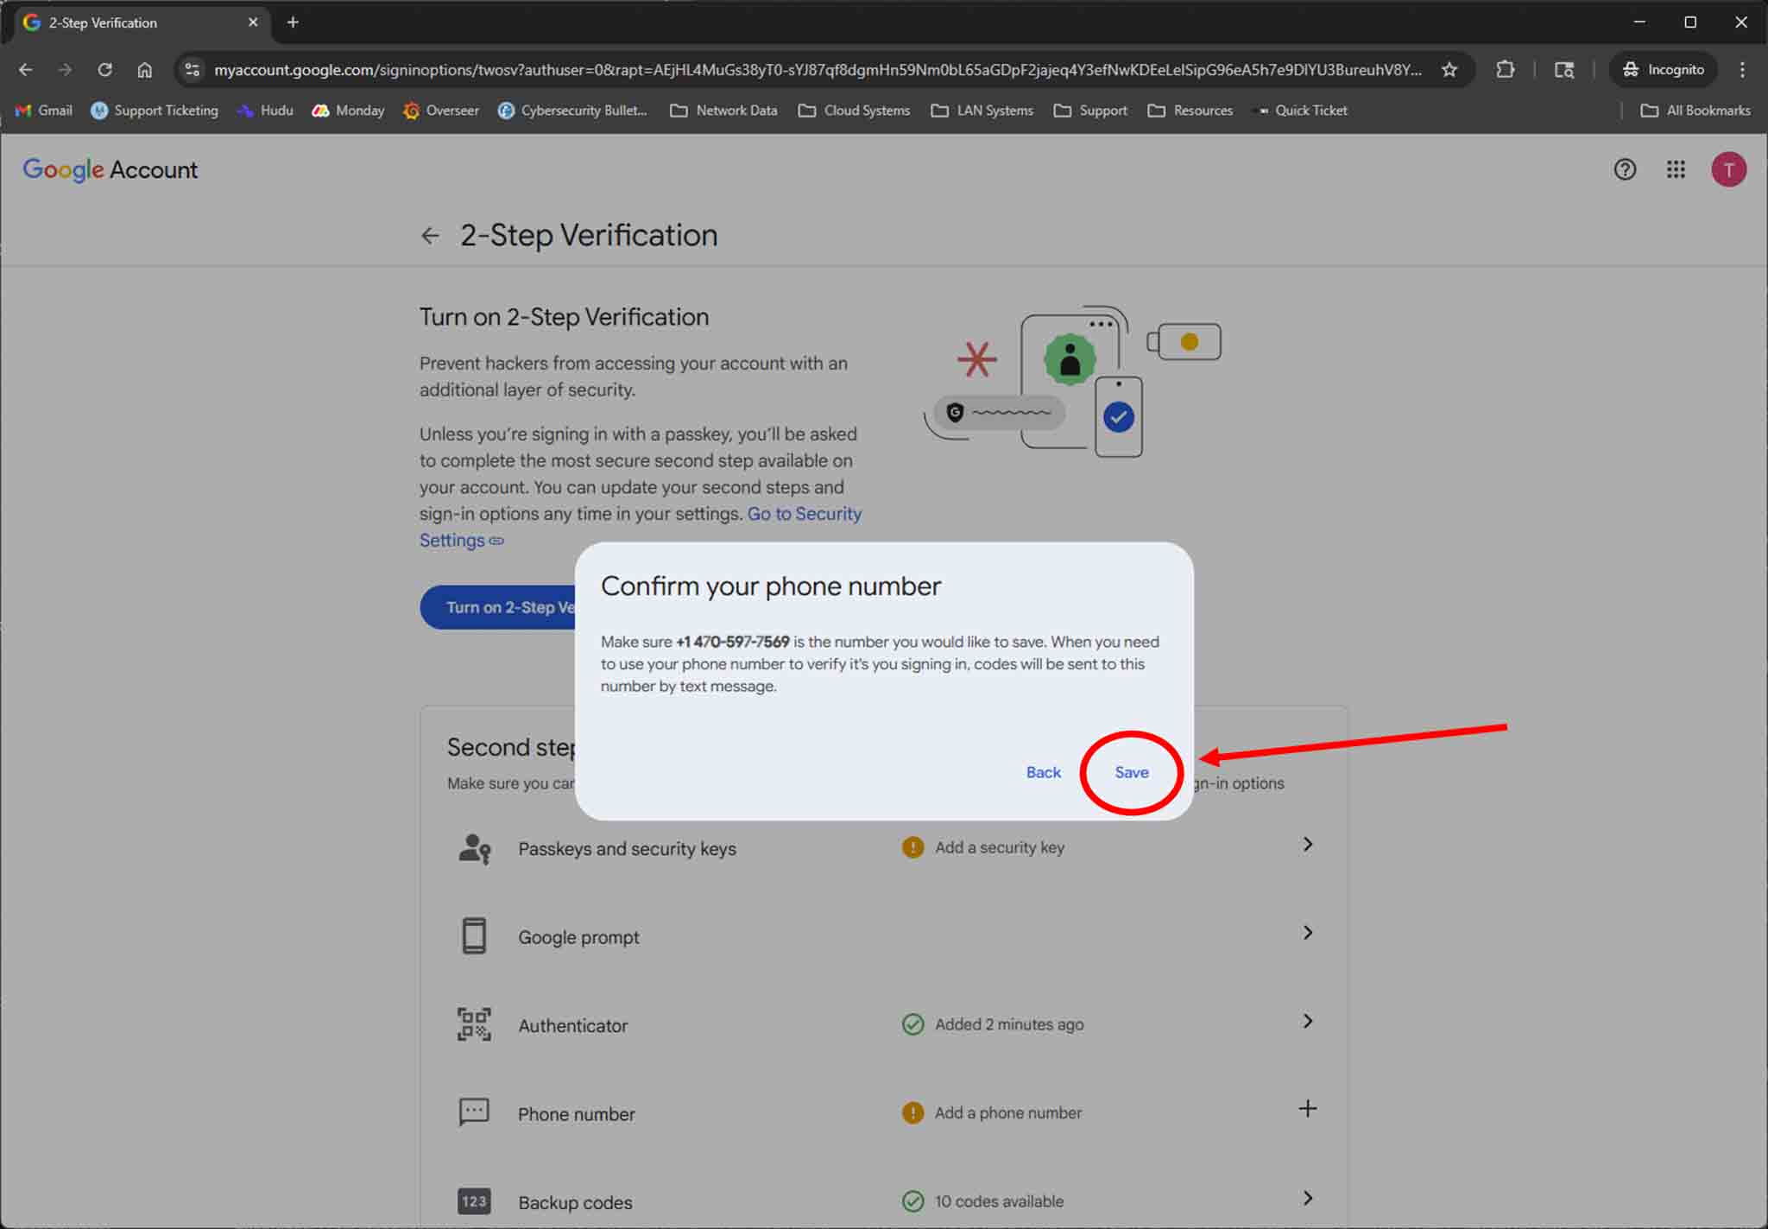Click the Go to Security Settings link
Viewport: 1768px width, 1229px height.
804,514
